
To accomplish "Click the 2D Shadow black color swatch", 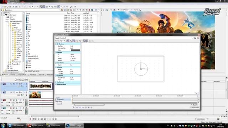I will point(75,50).
